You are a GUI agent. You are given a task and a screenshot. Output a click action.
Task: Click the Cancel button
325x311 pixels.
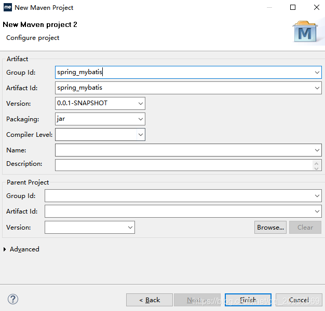pyautogui.click(x=299, y=300)
